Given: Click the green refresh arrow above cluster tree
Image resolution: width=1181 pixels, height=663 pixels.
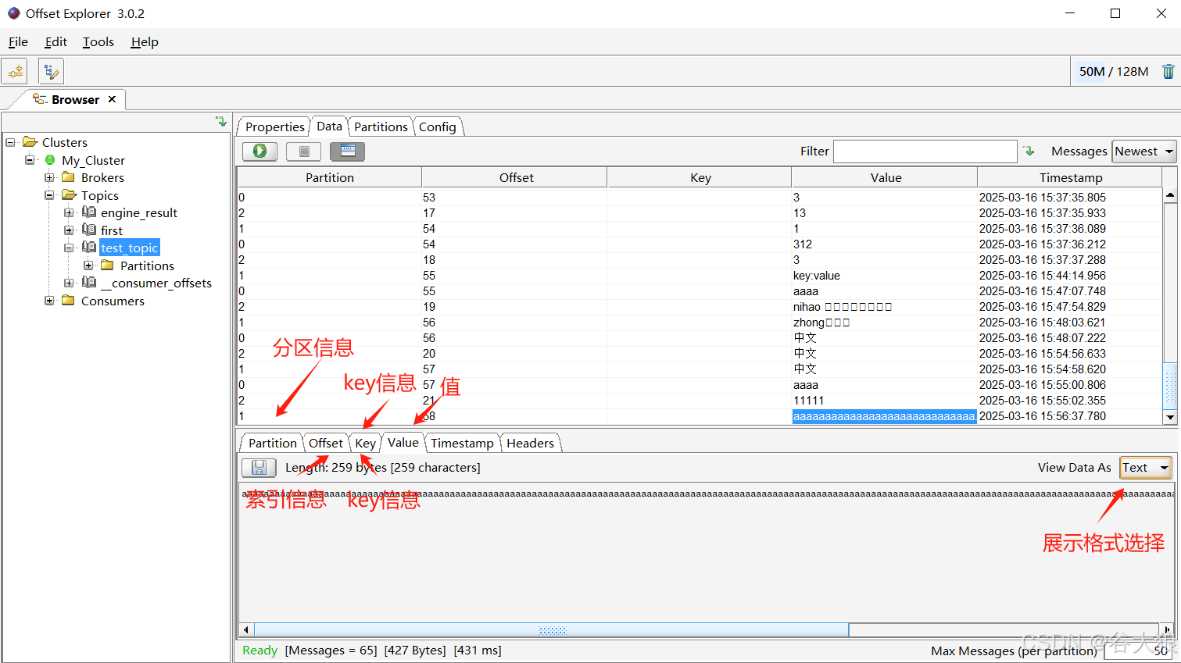Looking at the screenshot, I should tap(221, 122).
